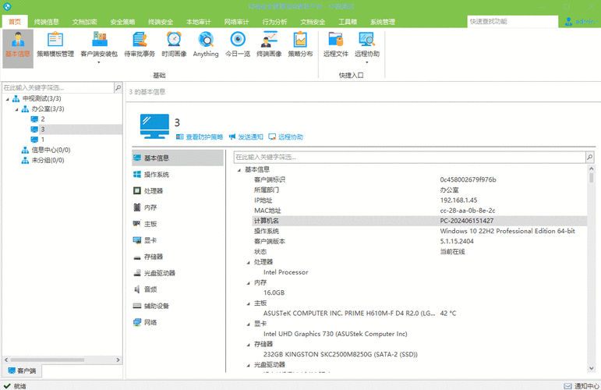This screenshot has height=390, width=601.
Task: Open 远程文件 quick entry
Action: [x=336, y=45]
